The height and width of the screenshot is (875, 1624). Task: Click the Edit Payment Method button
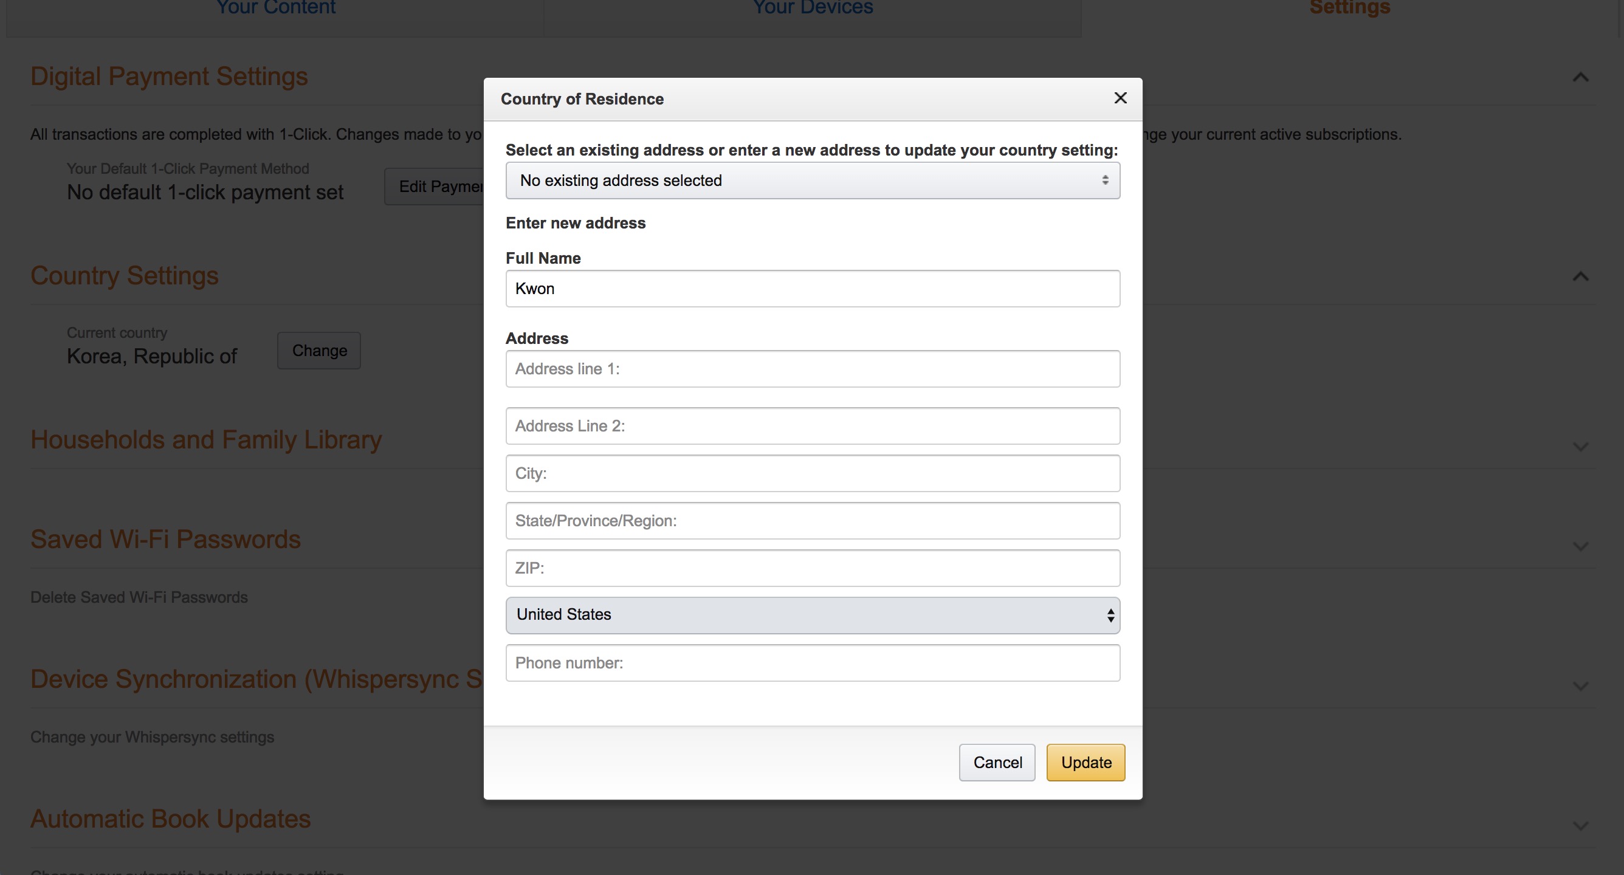point(435,187)
